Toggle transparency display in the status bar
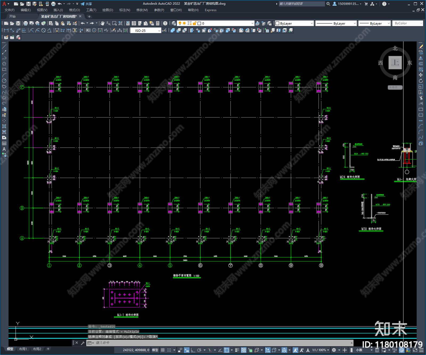This screenshot has height=355, width=426. (x=244, y=350)
